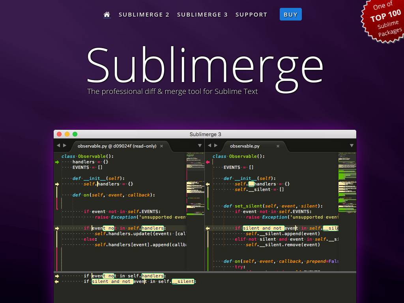Click the back arrow in the right pane tab bar
Viewport: 404px width, 303px height.
click(209, 146)
